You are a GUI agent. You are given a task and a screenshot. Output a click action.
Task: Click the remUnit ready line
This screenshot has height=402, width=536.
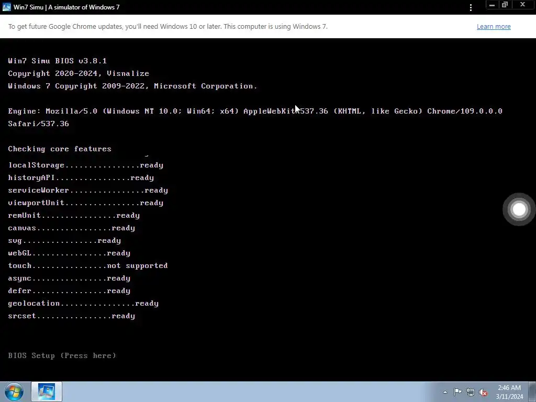[74, 215]
